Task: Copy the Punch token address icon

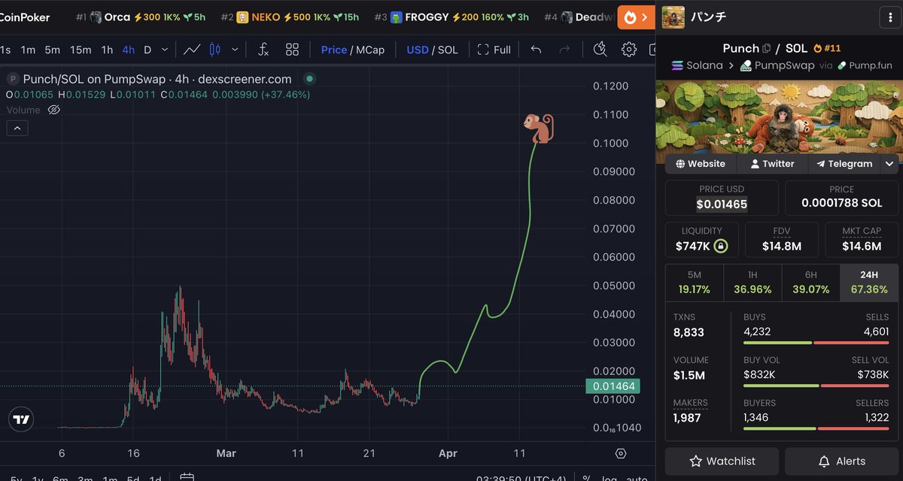Action: pyautogui.click(x=767, y=48)
